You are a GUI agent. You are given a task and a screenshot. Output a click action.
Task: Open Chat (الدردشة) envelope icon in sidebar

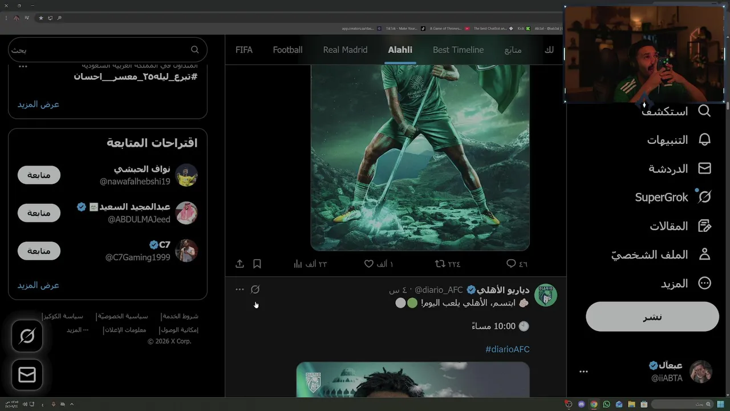[704, 168]
